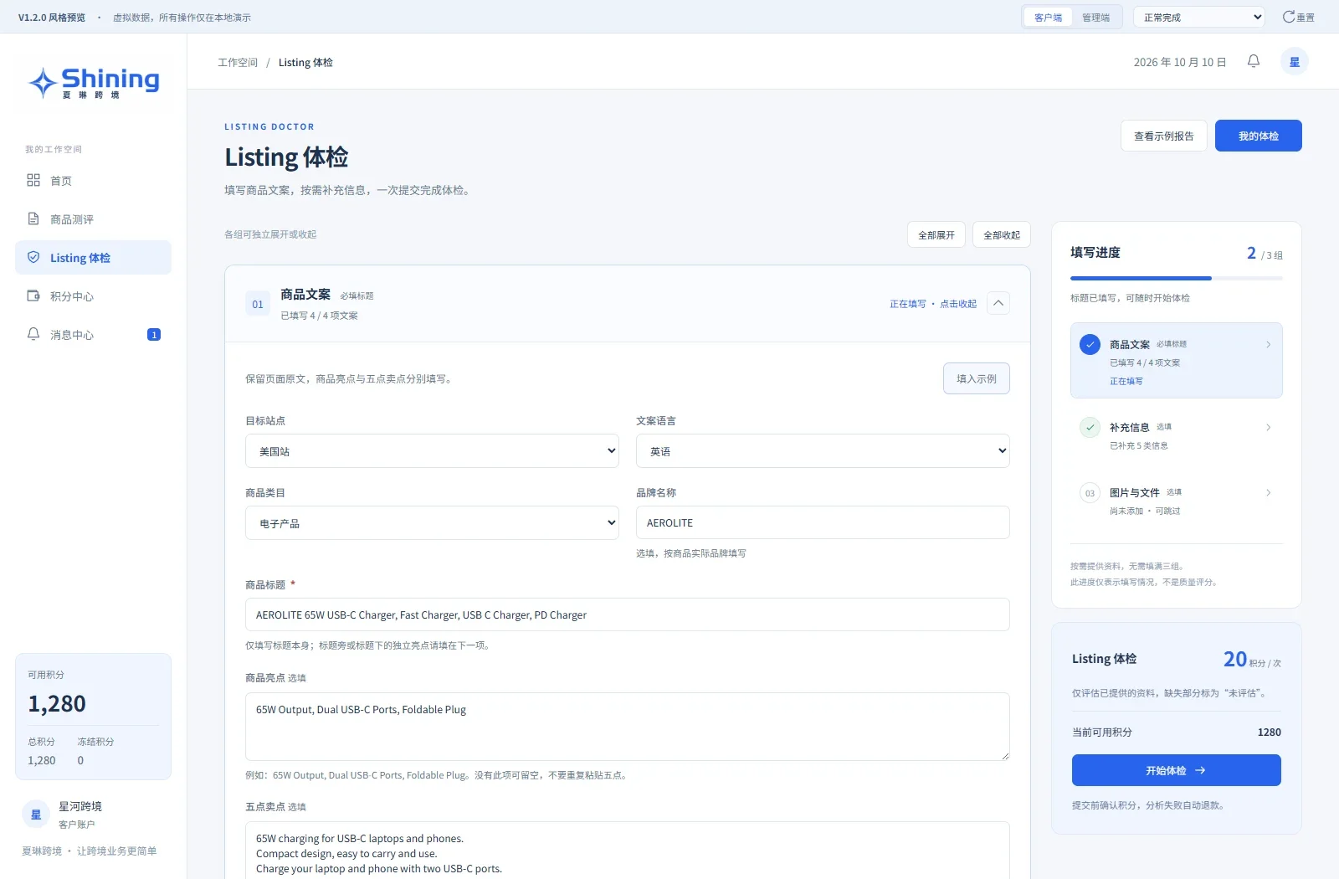Open notifications bell in top header
This screenshot has width=1339, height=879.
tap(1254, 61)
